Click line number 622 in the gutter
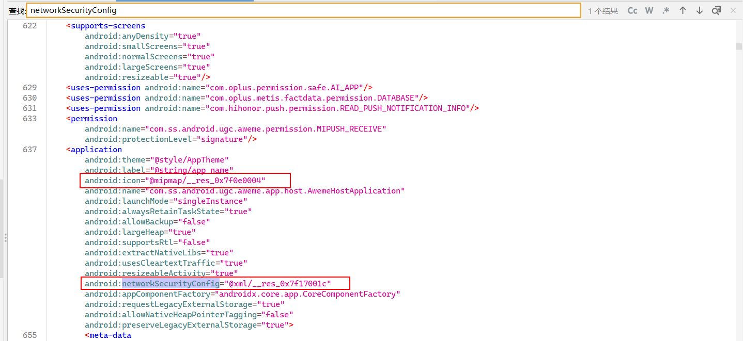 click(30, 26)
